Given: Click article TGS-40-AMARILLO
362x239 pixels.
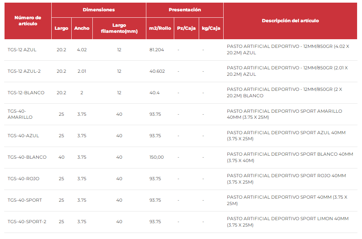Looking at the screenshot, I should pyautogui.click(x=20, y=114).
